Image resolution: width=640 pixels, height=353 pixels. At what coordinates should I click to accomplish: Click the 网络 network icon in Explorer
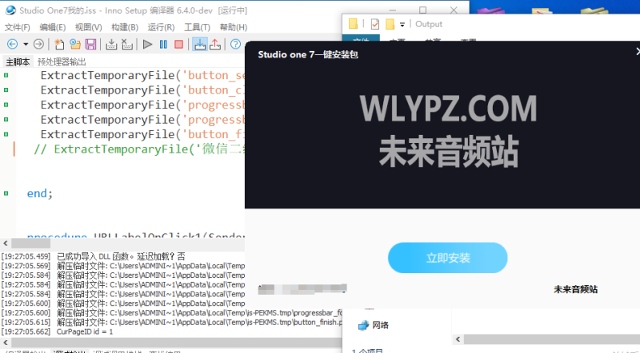[363, 325]
